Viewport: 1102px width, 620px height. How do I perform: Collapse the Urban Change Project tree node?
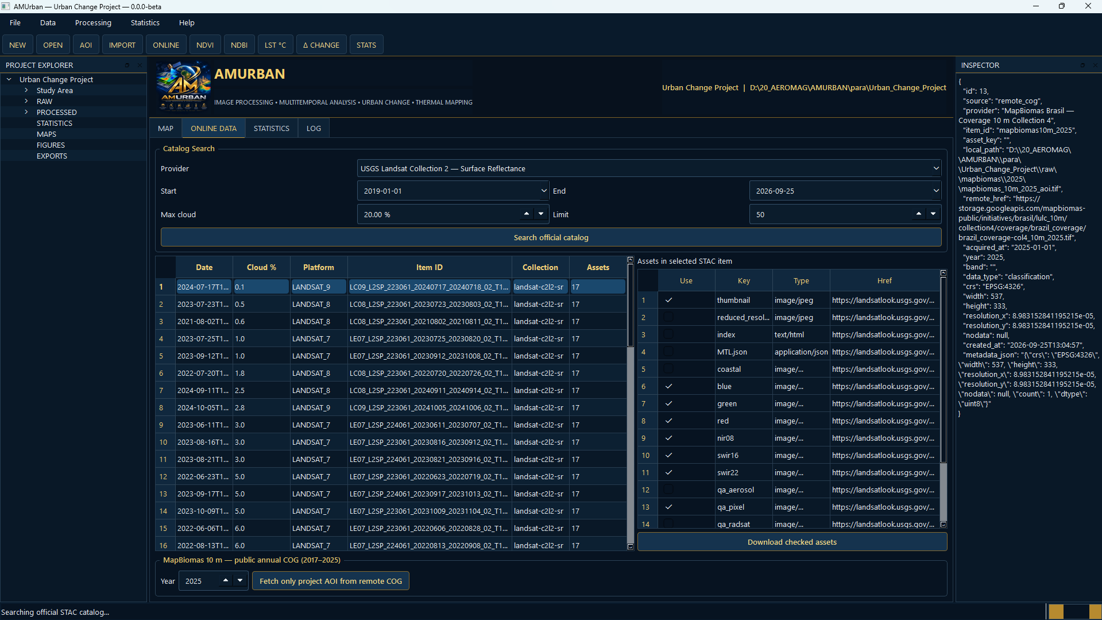(x=9, y=79)
